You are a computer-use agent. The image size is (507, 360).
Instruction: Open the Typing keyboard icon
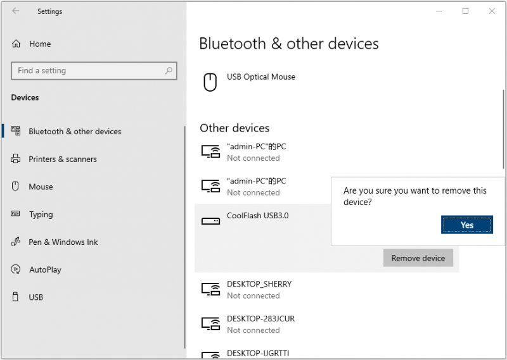click(15, 214)
